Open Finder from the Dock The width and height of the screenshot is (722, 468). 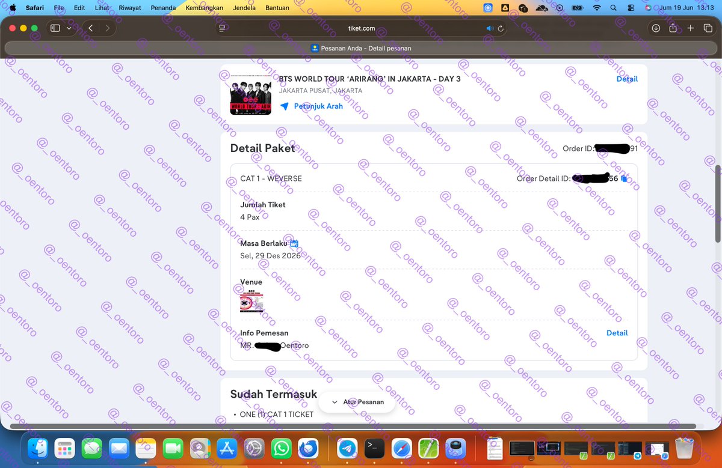pyautogui.click(x=38, y=448)
